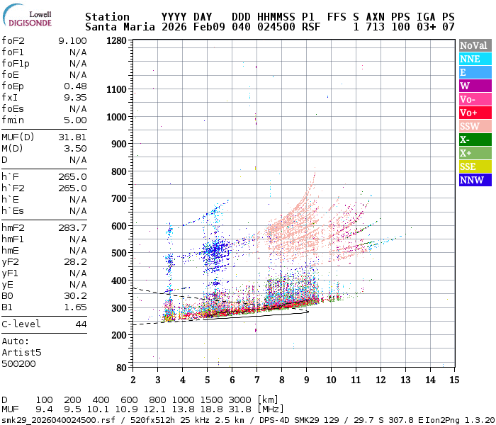This screenshot has width=496, height=425.
Task: Click the 1280 km height axis label
Action: click(116, 41)
